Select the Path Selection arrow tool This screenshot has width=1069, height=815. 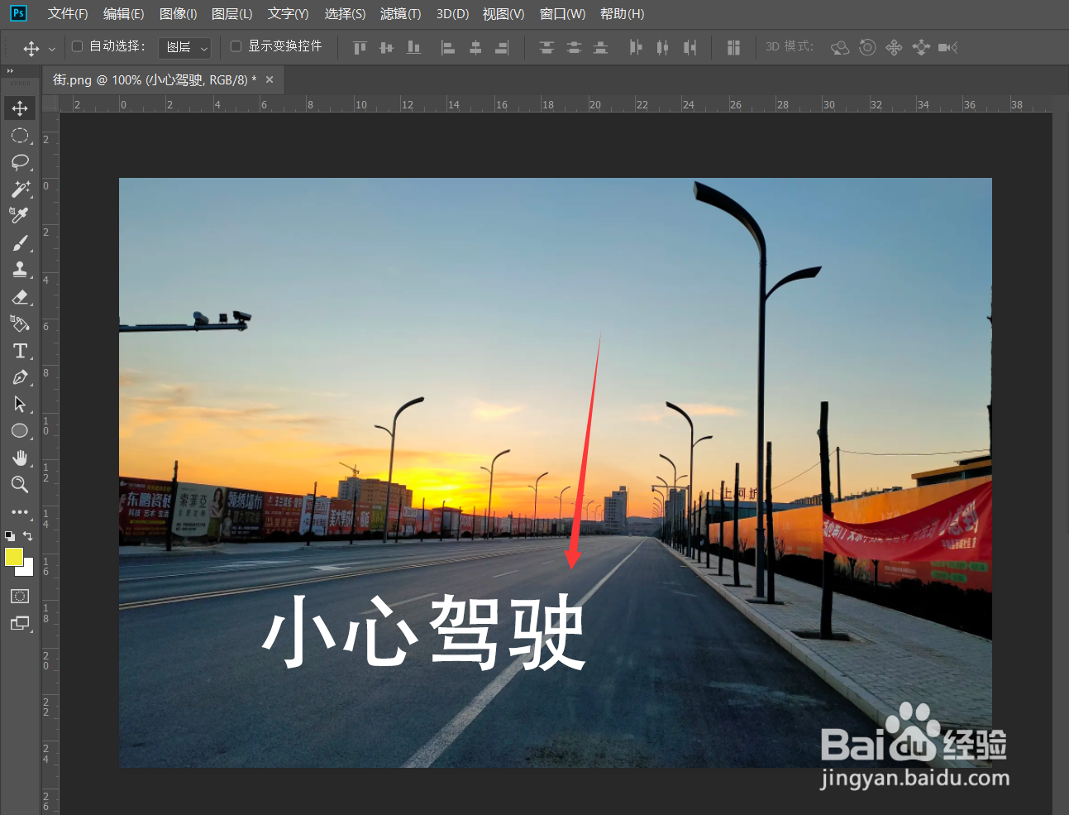coord(20,404)
